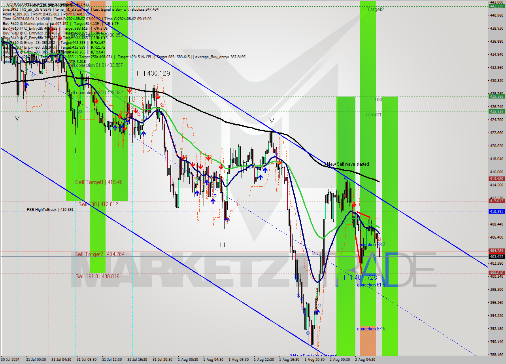Click the 436.880 value on price scale

click(497, 41)
